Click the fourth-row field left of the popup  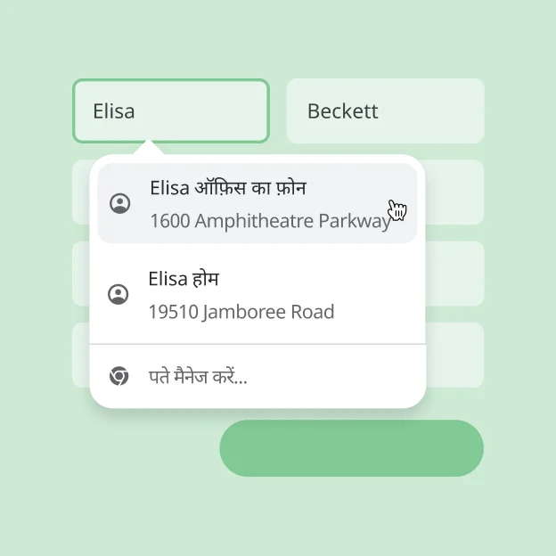pos(81,355)
